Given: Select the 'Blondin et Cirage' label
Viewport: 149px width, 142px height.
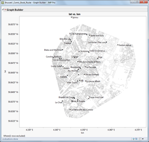Looking at the screenshot, I should click(66, 97).
